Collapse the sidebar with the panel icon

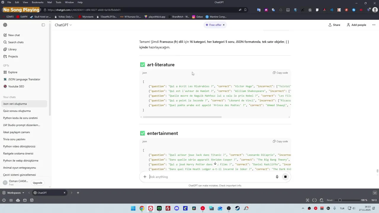[43, 25]
